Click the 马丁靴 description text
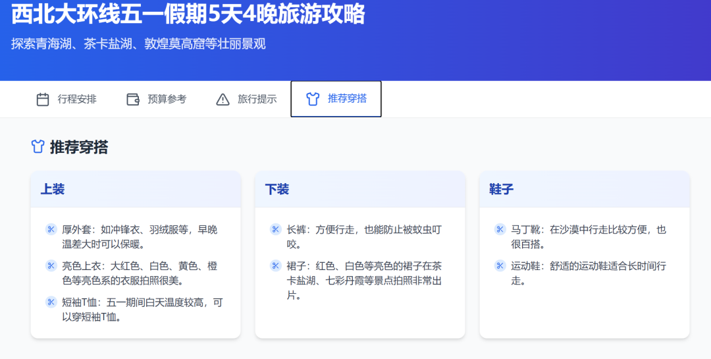The width and height of the screenshot is (711, 359). (589, 237)
